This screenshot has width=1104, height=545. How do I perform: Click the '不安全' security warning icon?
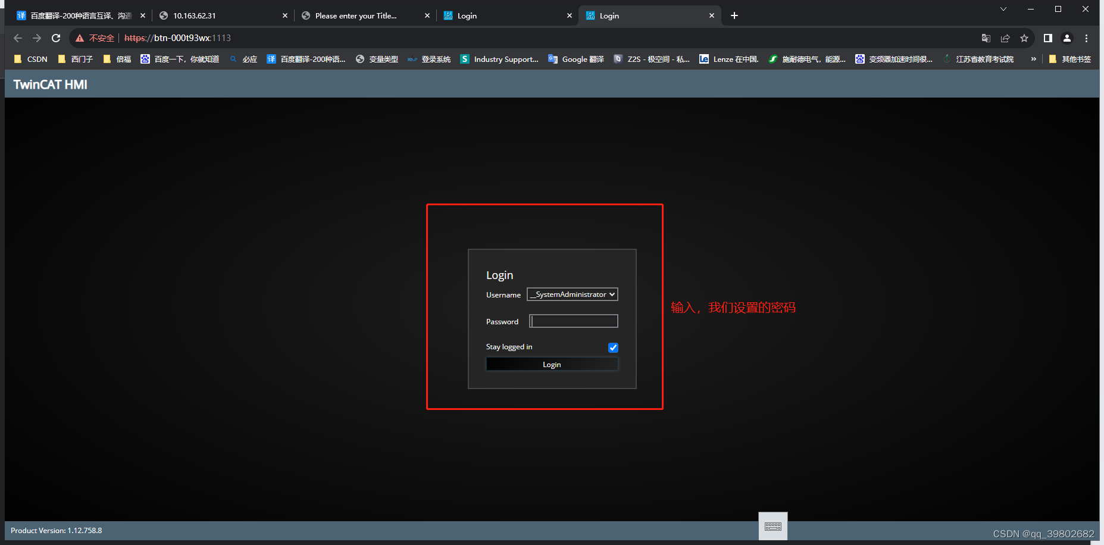[x=80, y=37]
